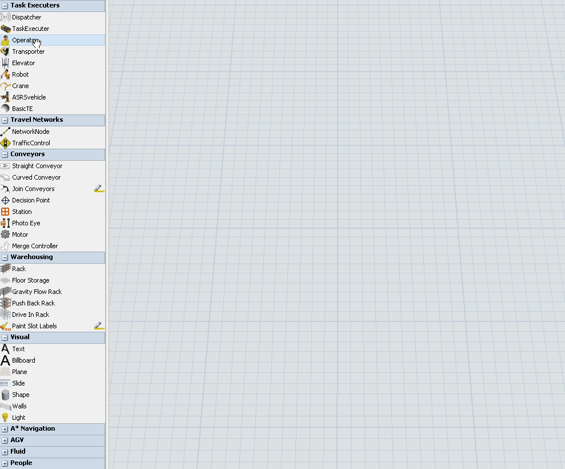The image size is (565, 469).
Task: Expand the AGV library group
Action: pos(5,440)
